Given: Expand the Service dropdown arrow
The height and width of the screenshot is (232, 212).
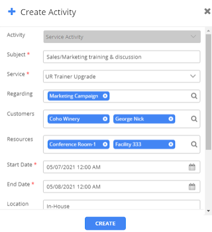Looking at the screenshot, I should click(x=193, y=76).
